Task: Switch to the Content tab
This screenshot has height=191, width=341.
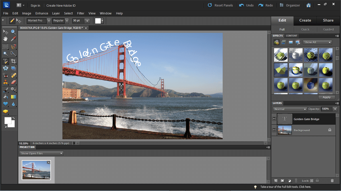Action: [x=292, y=36]
